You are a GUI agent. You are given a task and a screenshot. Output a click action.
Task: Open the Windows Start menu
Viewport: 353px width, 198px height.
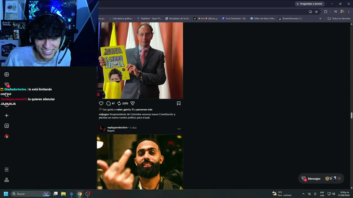[6, 194]
